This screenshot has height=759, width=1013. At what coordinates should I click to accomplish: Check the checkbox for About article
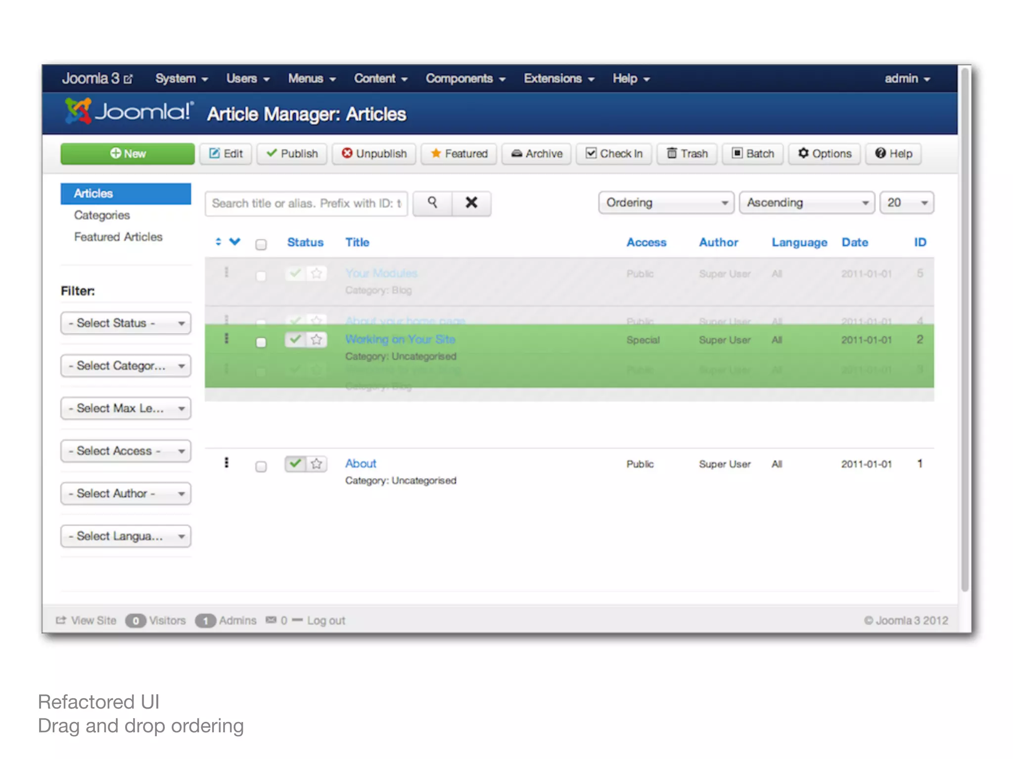(261, 466)
